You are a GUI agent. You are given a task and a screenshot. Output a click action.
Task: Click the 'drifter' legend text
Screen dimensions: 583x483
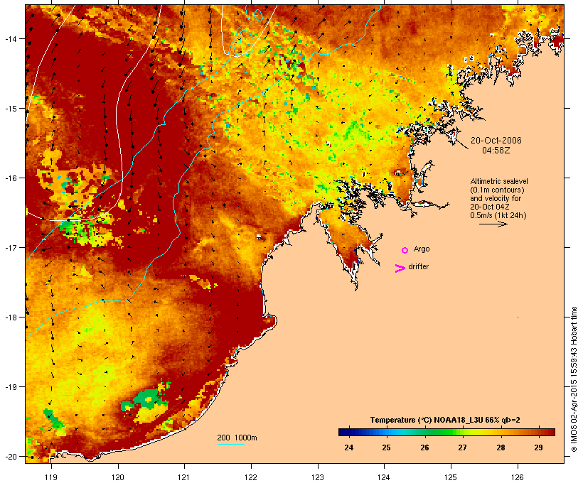(x=418, y=266)
